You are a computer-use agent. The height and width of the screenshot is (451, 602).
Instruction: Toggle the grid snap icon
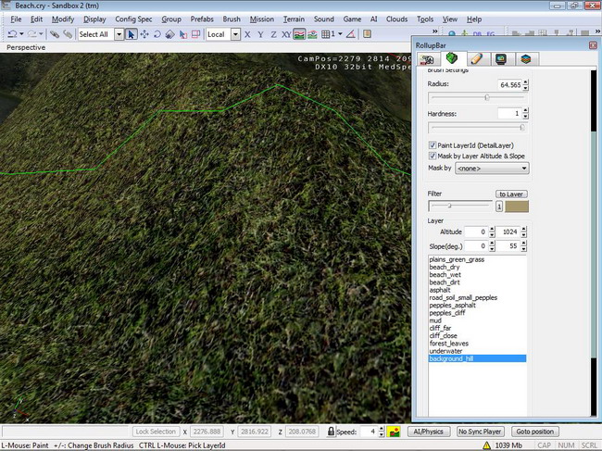click(x=326, y=34)
